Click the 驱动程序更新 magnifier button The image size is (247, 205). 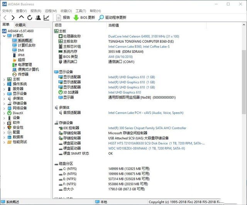(112, 17)
